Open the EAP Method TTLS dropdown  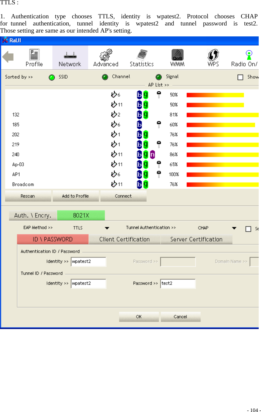pyautogui.click(x=107, y=228)
